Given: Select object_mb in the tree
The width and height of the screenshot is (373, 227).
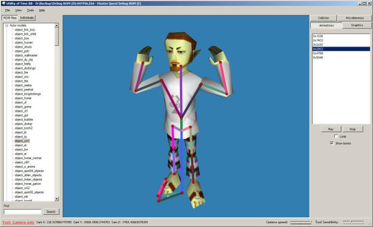Looking at the screenshot, I should pyautogui.click(x=21, y=196).
